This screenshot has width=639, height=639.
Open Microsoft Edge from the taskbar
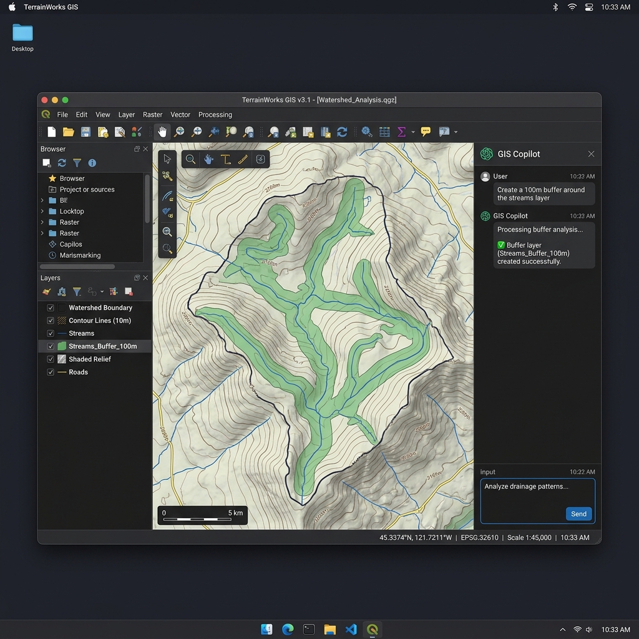click(x=288, y=630)
